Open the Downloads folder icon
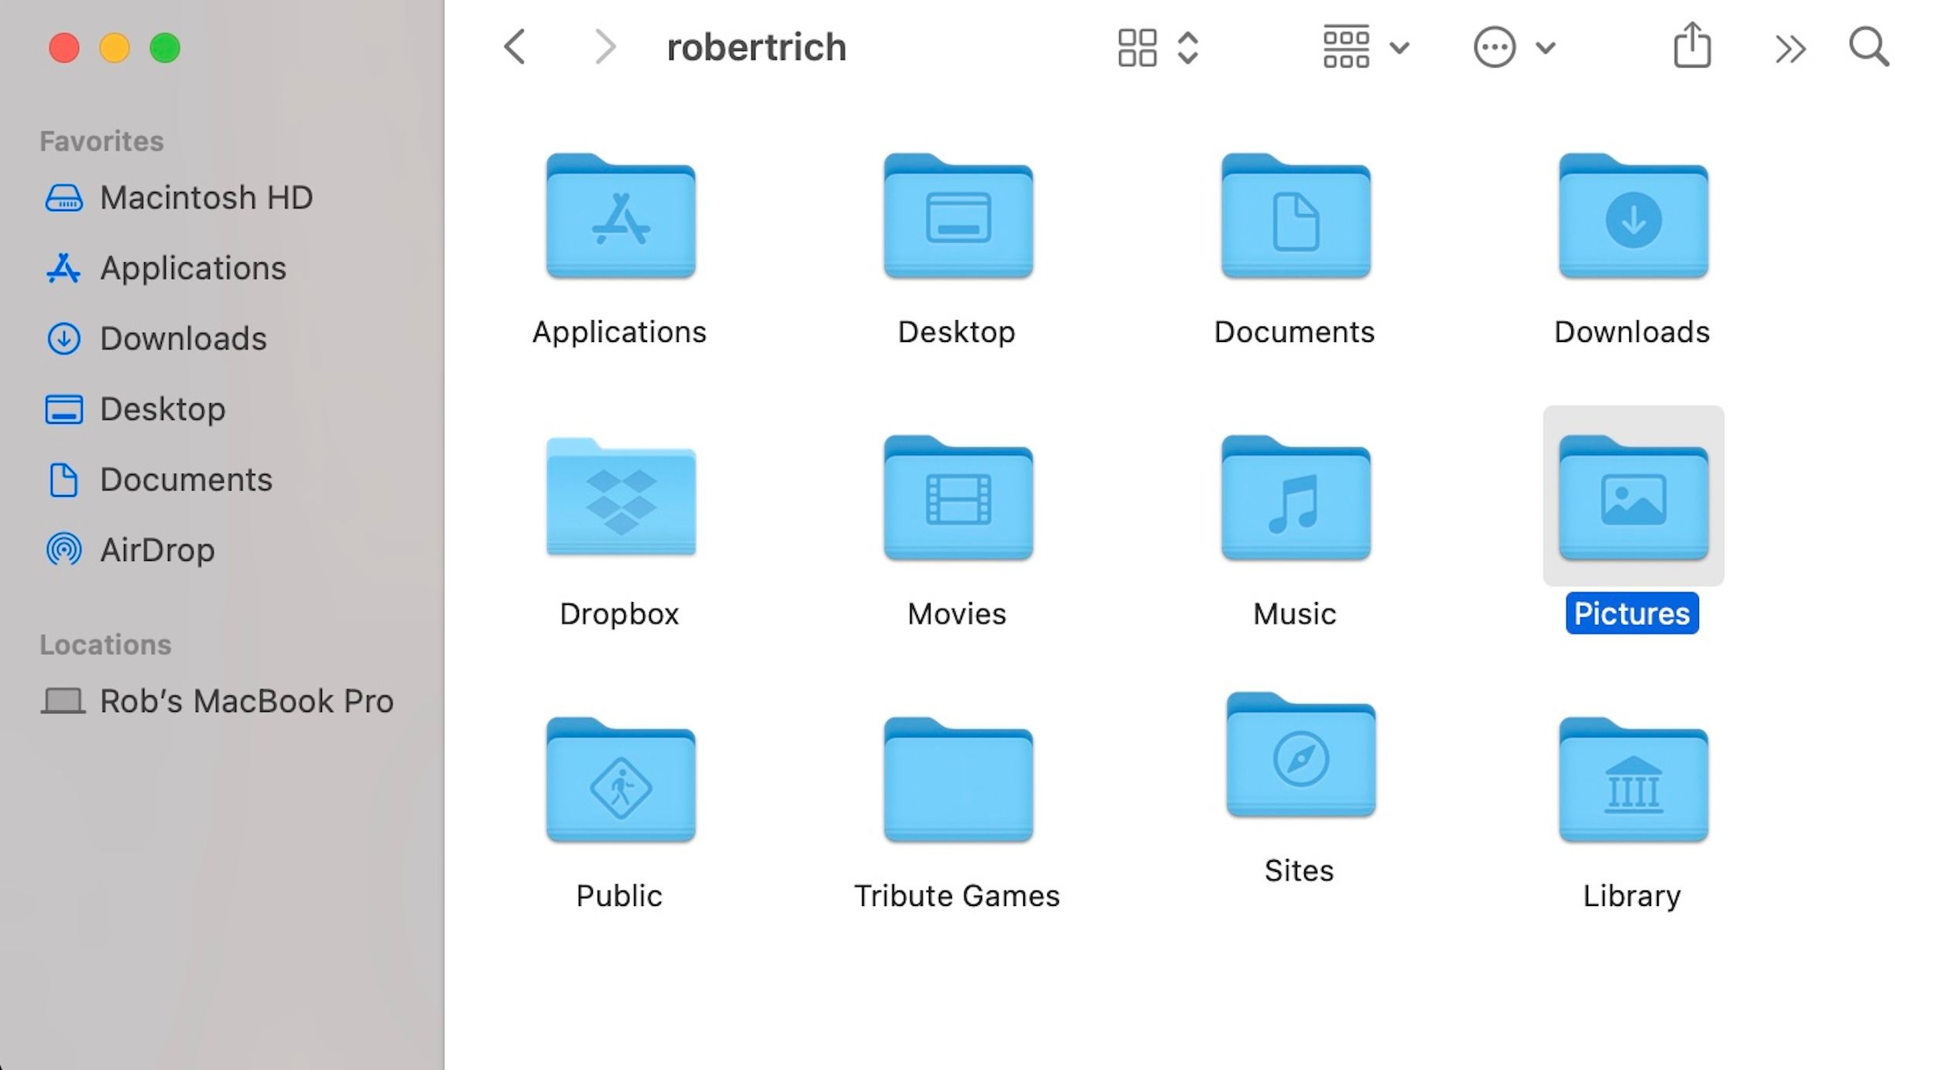 point(1633,216)
